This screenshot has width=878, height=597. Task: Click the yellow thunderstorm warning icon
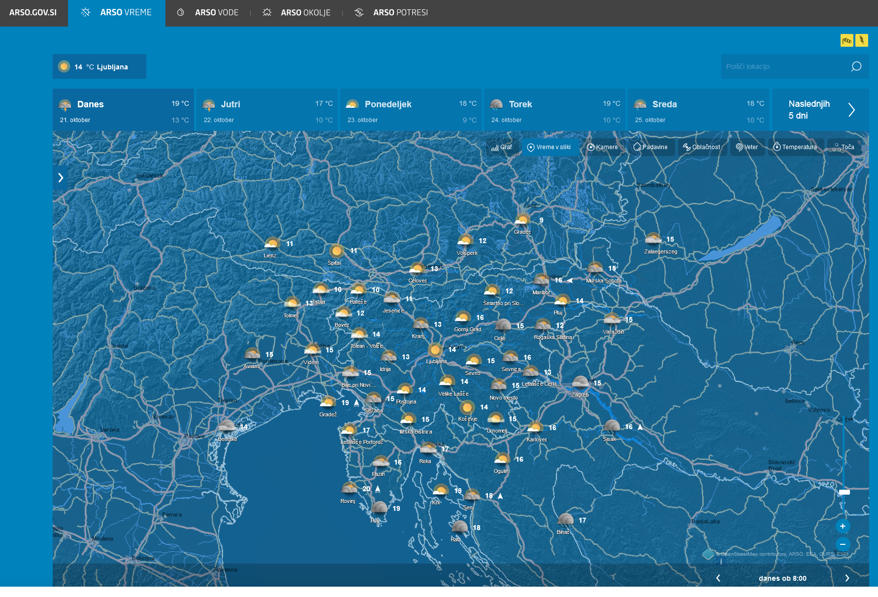[x=862, y=40]
